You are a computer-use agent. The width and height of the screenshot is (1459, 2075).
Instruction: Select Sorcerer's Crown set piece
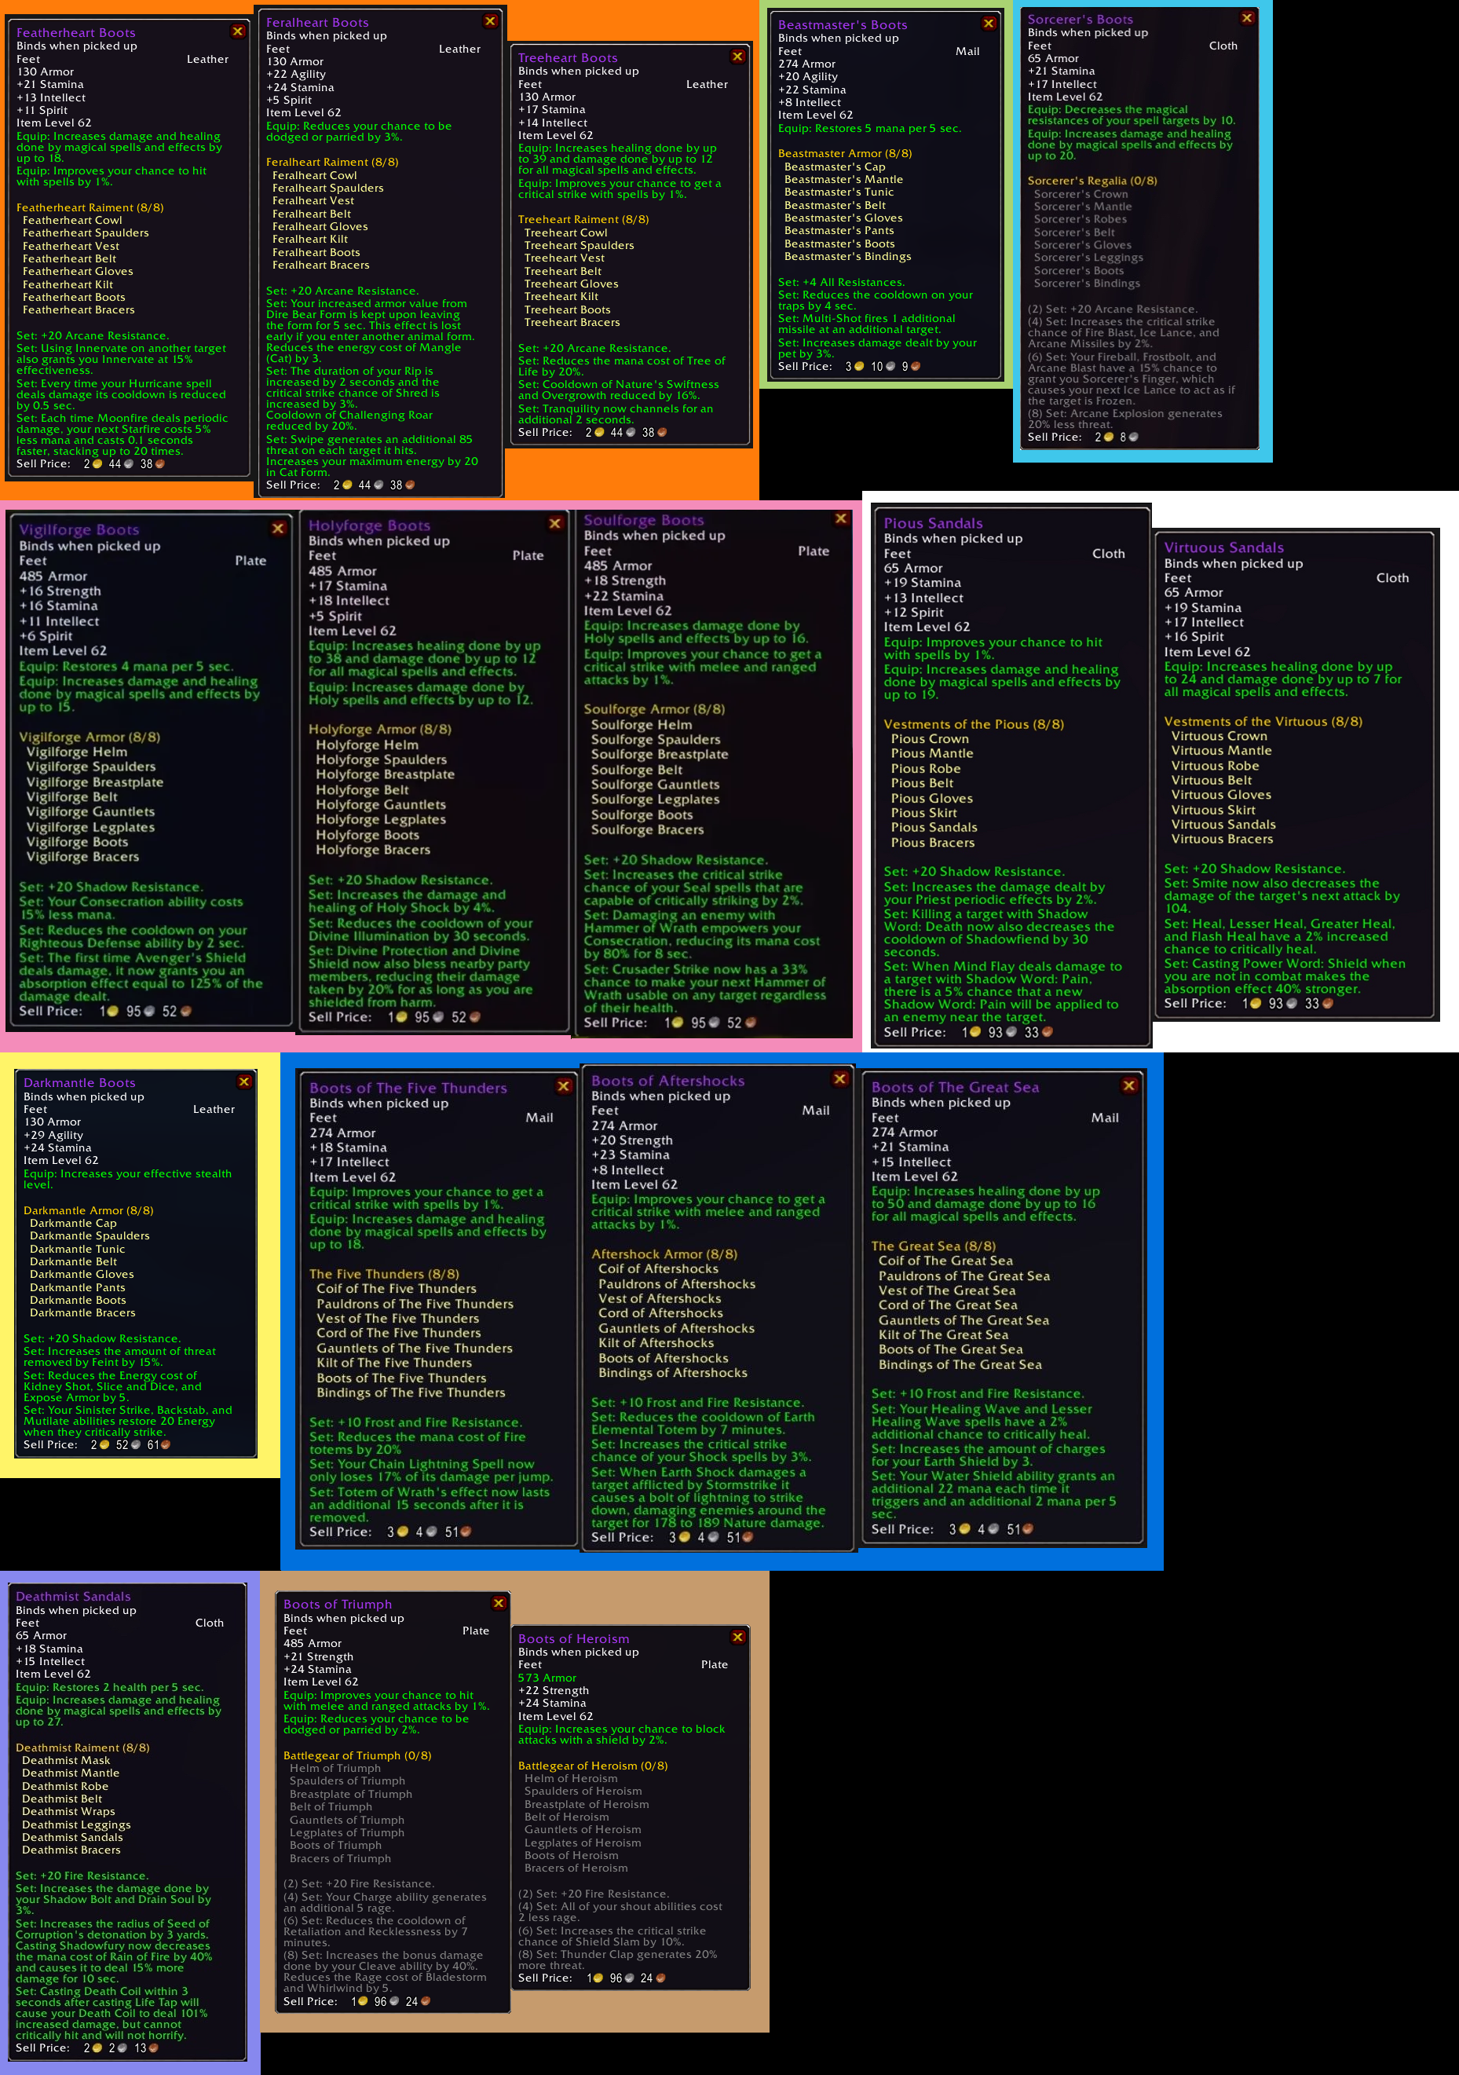(x=1081, y=194)
